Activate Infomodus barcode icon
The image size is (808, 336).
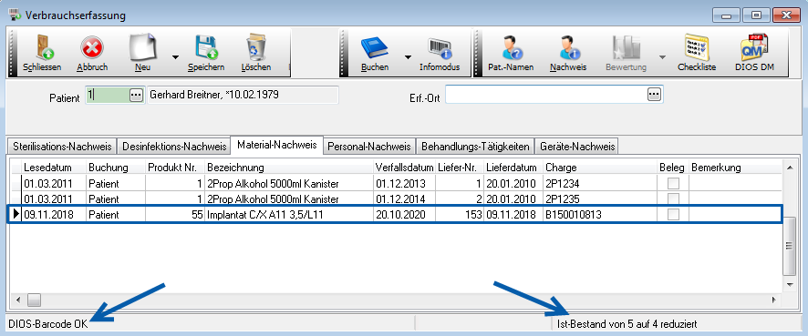440,48
